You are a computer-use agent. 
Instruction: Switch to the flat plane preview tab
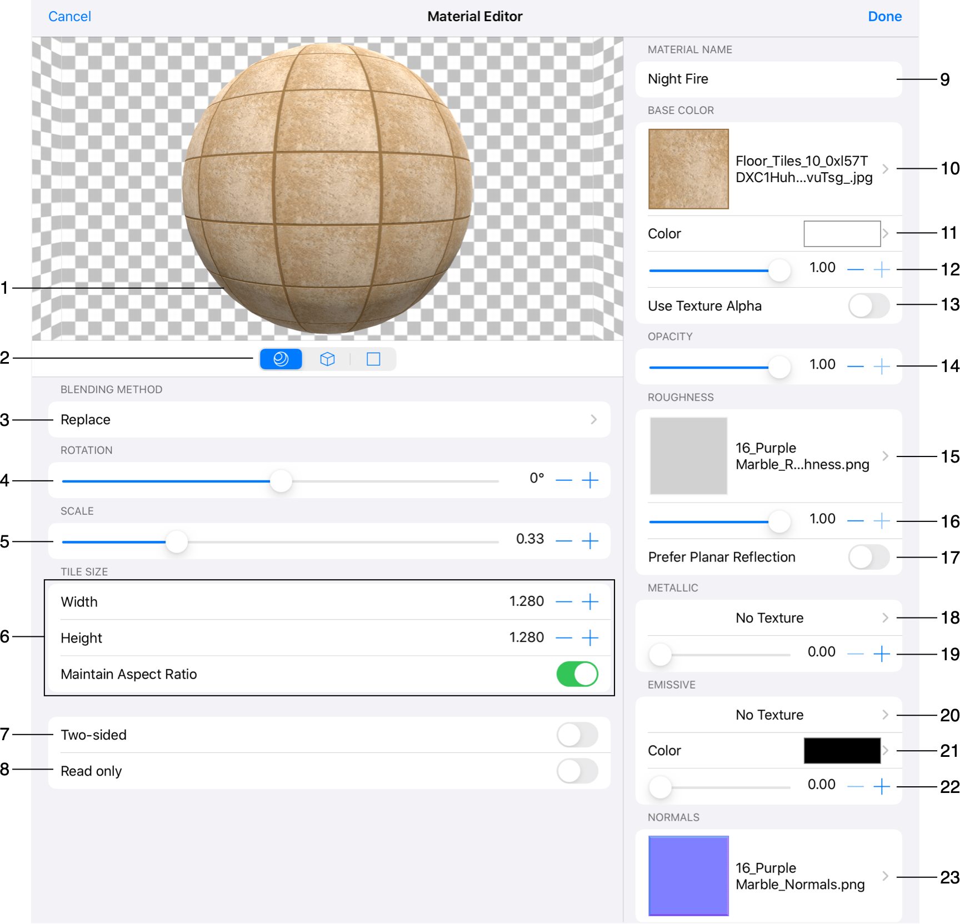(x=373, y=359)
